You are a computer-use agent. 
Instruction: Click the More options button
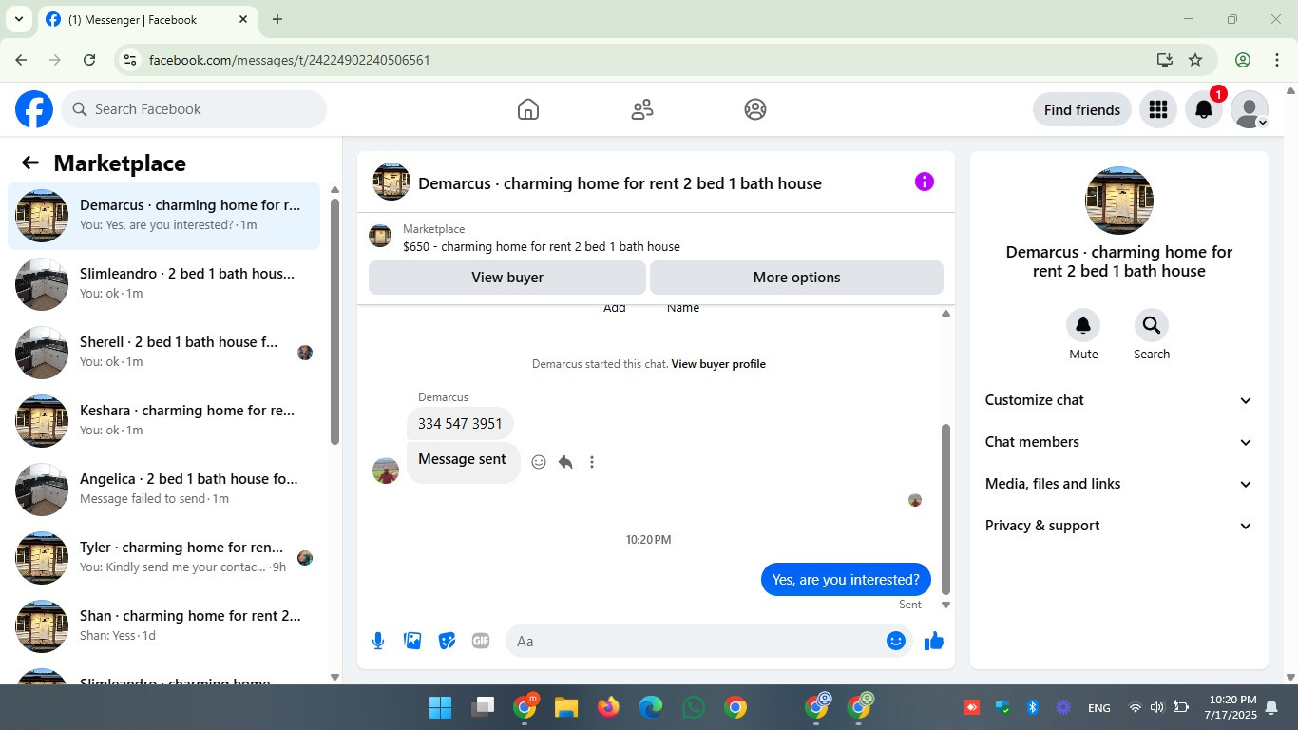point(796,278)
